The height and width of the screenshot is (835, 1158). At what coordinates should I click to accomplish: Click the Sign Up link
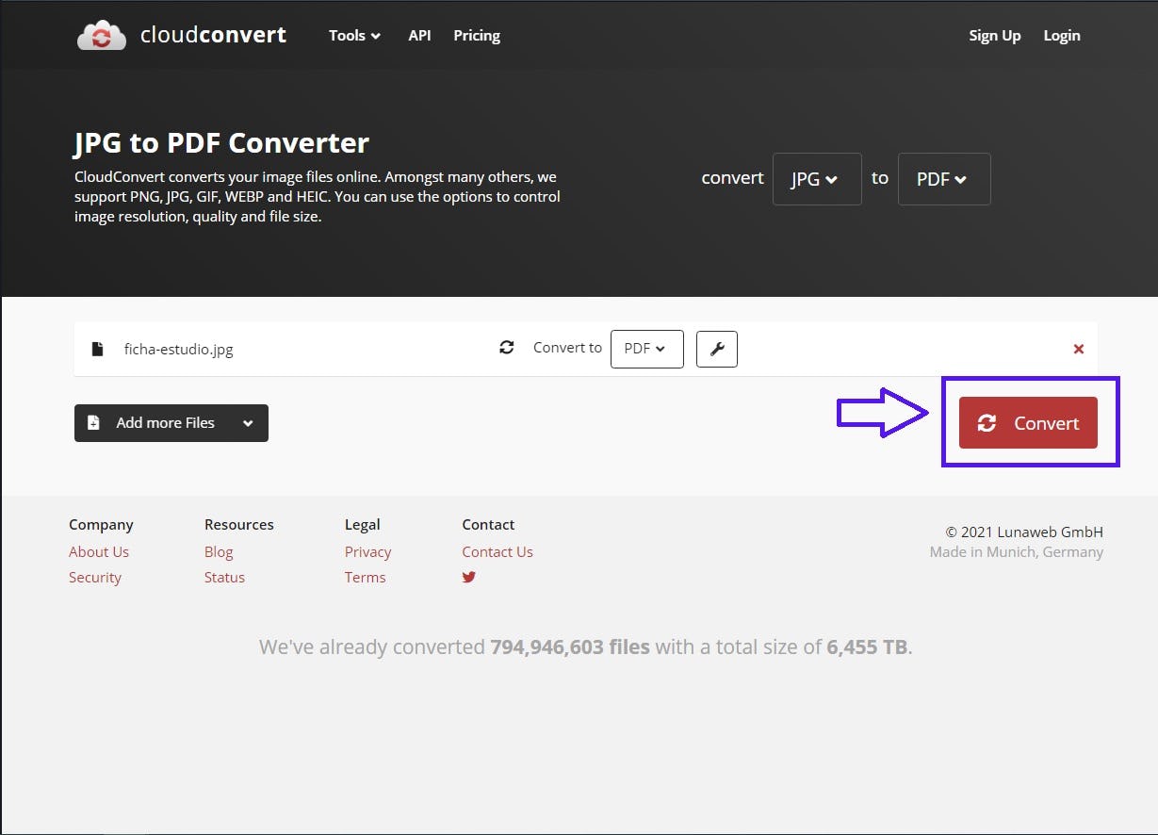click(994, 36)
